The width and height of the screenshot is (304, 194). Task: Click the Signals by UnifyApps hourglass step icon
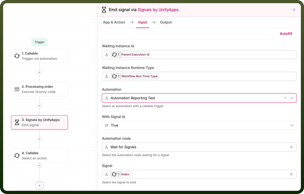(17, 122)
